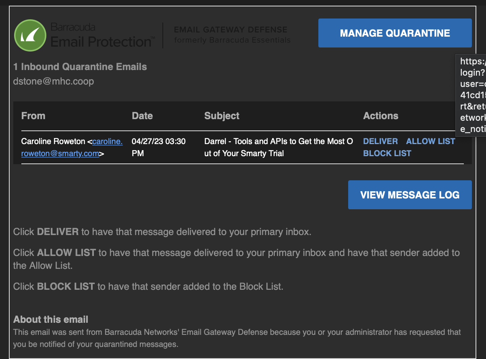Click the dstone@mhc.coop address text
Image resolution: width=486 pixels, height=359 pixels.
[54, 81]
